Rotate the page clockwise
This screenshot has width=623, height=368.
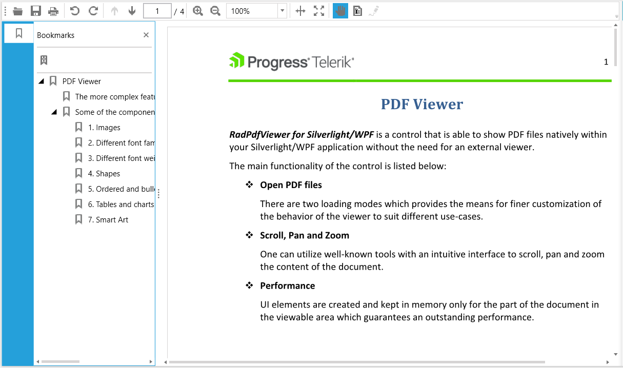pyautogui.click(x=93, y=10)
